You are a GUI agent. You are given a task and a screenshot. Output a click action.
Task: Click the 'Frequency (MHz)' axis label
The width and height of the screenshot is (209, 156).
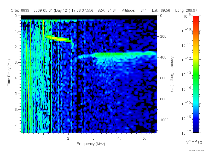(91, 144)
